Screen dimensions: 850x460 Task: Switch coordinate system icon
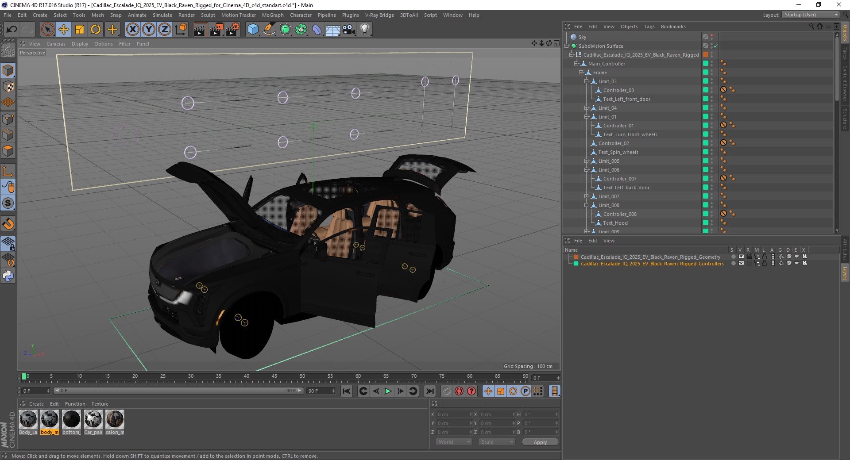tap(181, 30)
